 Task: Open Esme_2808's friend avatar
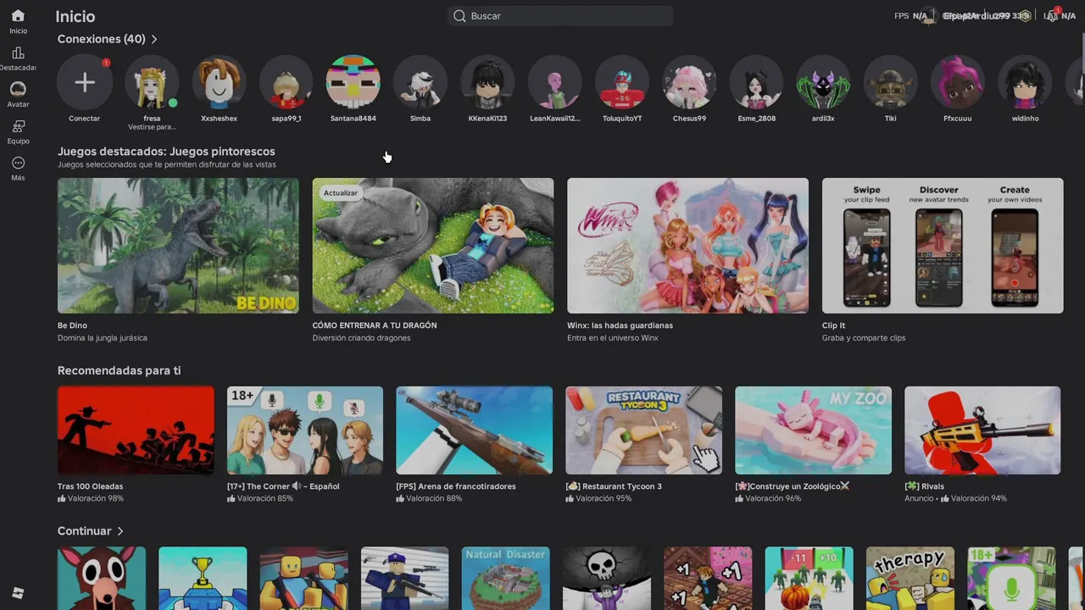tap(756, 82)
